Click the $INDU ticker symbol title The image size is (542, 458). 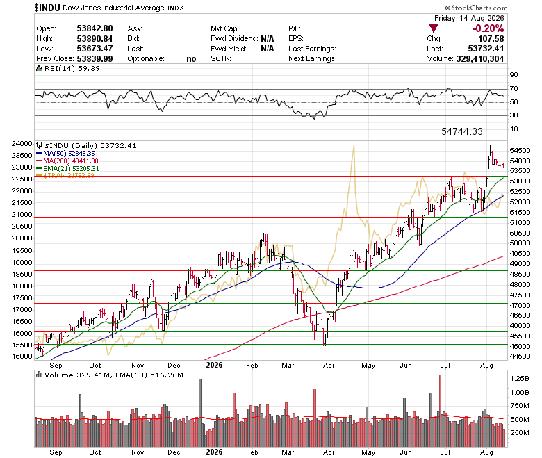(47, 8)
